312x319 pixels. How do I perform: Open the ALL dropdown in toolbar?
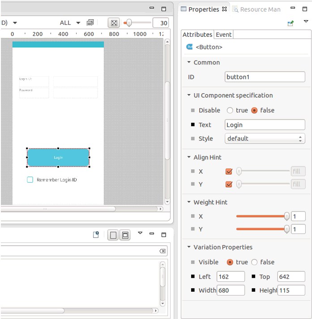click(70, 23)
